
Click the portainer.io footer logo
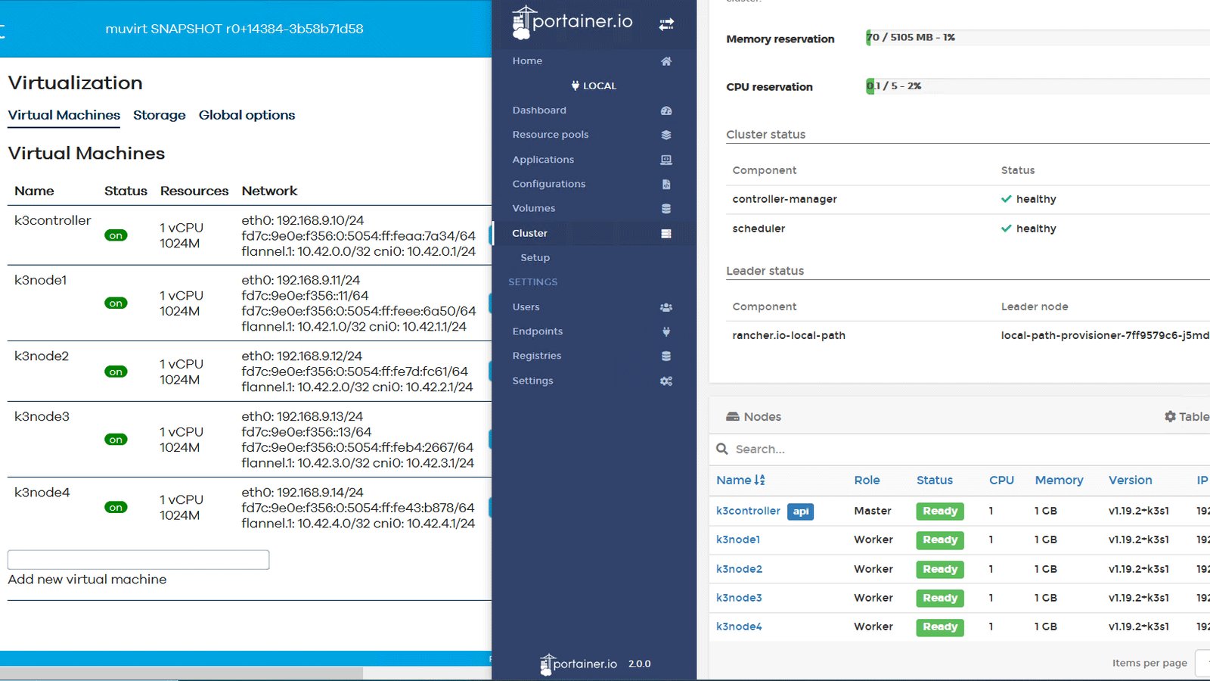click(579, 664)
